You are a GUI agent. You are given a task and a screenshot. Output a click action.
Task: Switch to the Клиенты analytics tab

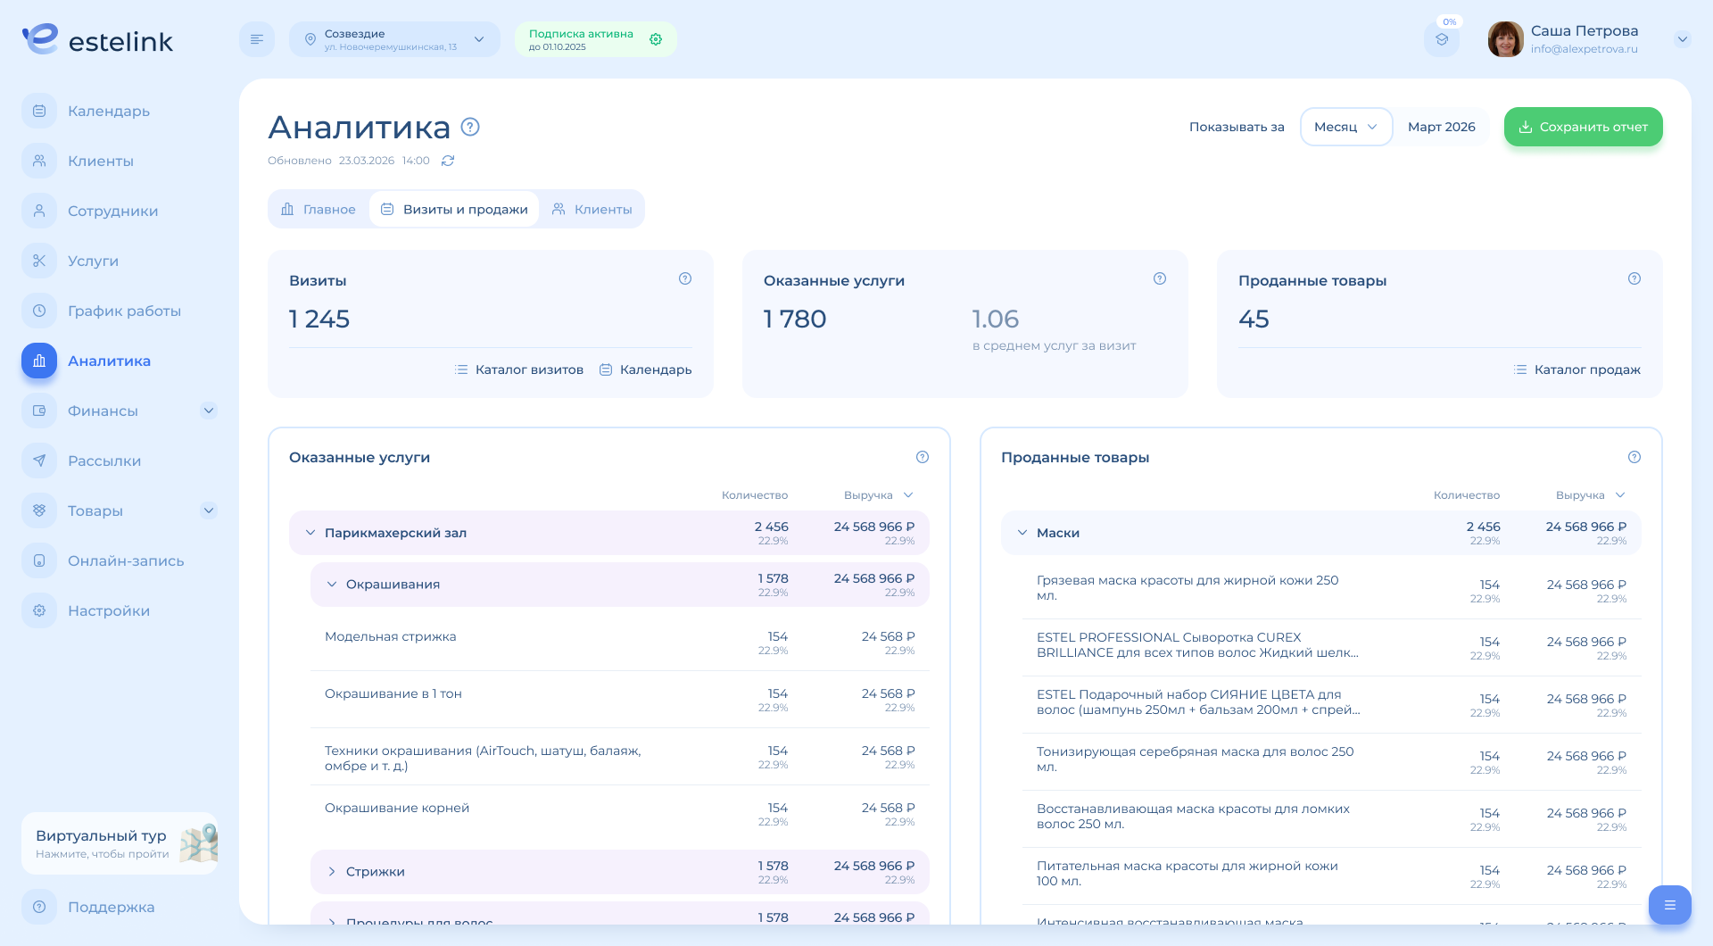[592, 209]
